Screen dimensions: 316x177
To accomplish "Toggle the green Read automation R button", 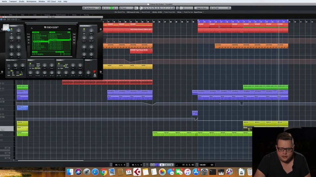I will click(112, 8).
